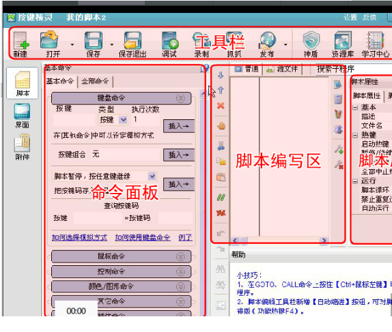The width and height of the screenshot is (392, 332).
Task: Select the 脚本循环 property row
Action: click(375, 190)
